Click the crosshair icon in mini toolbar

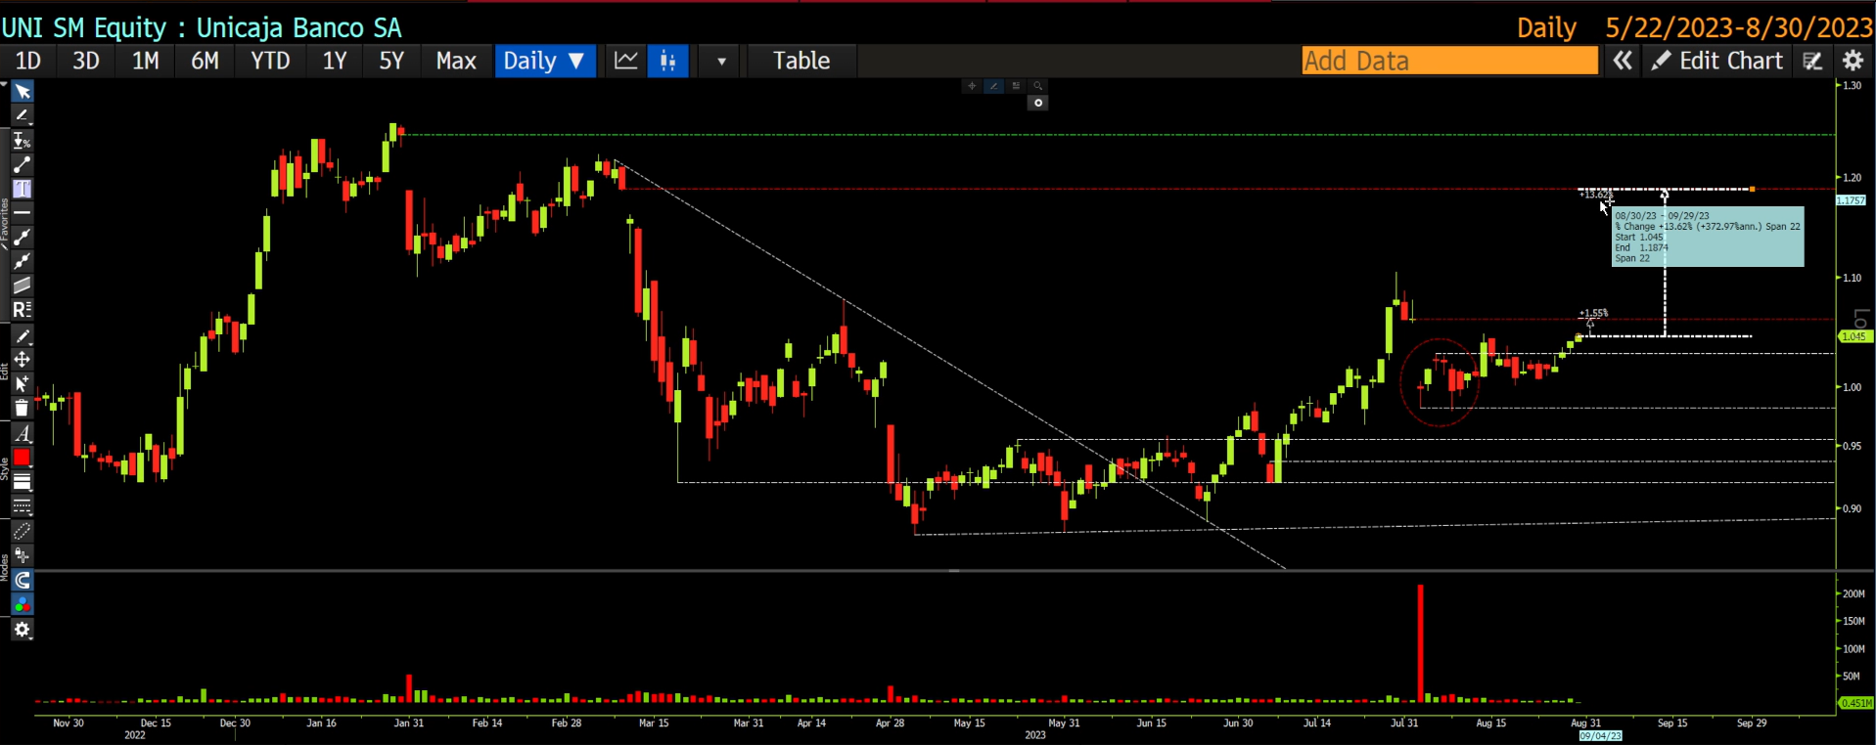tap(972, 86)
